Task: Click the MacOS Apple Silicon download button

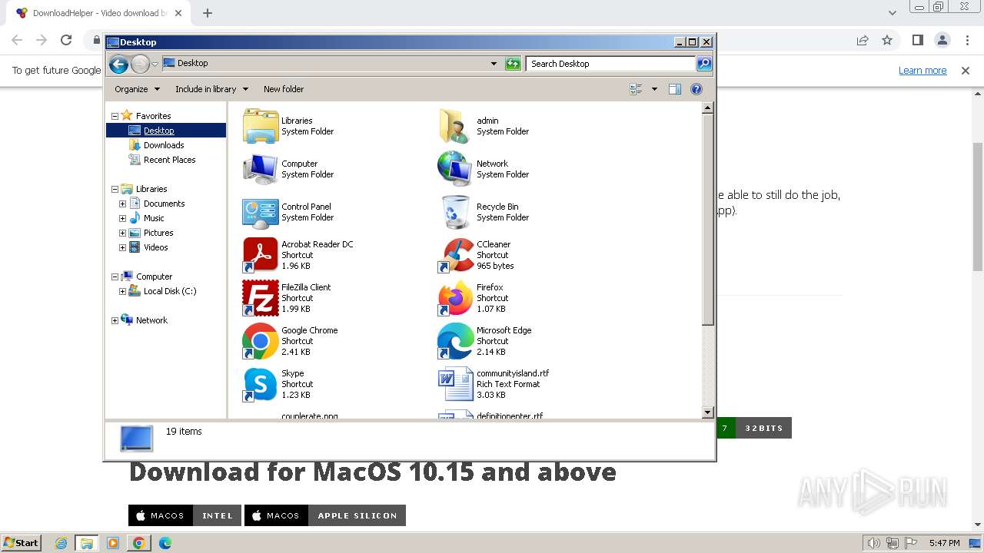Action: [x=324, y=515]
